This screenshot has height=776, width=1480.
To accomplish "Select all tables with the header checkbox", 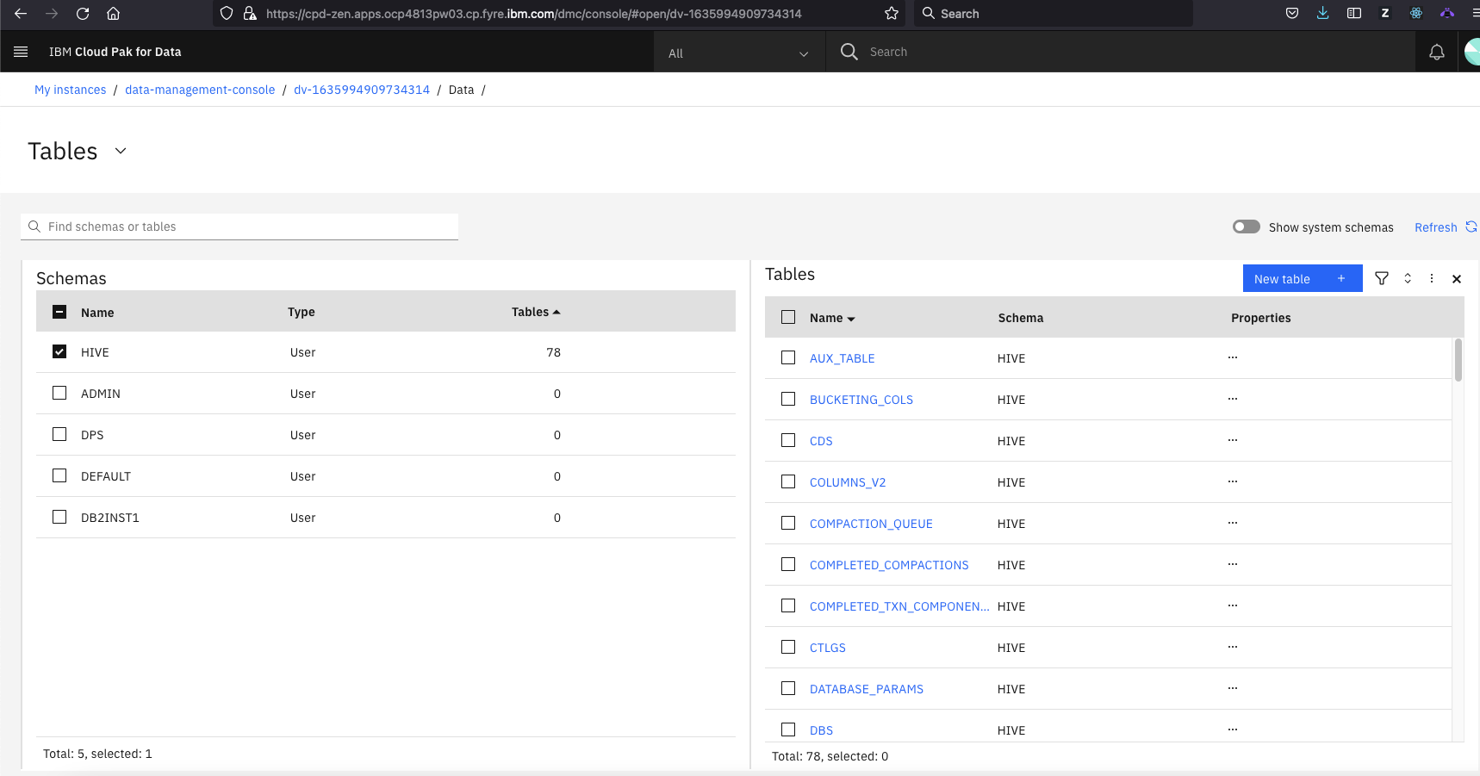I will point(788,317).
